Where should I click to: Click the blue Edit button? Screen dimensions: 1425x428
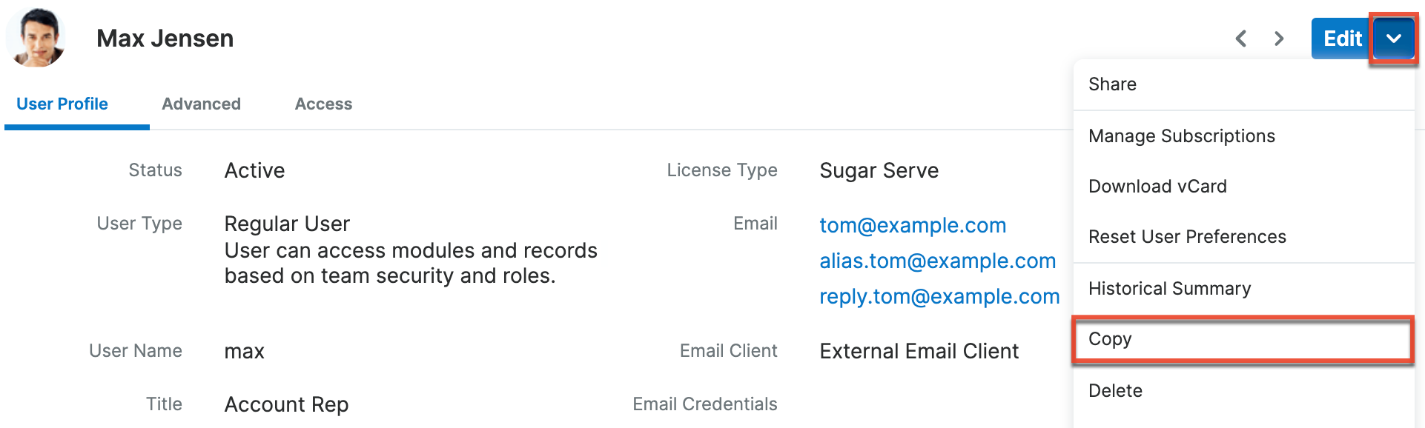[x=1341, y=39]
